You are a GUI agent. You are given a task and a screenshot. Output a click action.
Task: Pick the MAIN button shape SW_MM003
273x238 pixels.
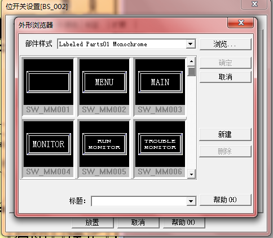pos(160,87)
